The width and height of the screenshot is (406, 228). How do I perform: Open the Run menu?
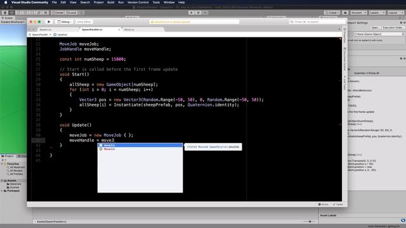(x=121, y=3)
